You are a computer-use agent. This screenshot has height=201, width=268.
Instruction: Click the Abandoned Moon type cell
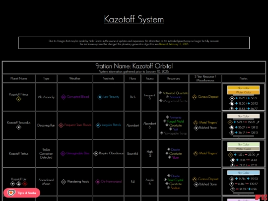(46, 182)
